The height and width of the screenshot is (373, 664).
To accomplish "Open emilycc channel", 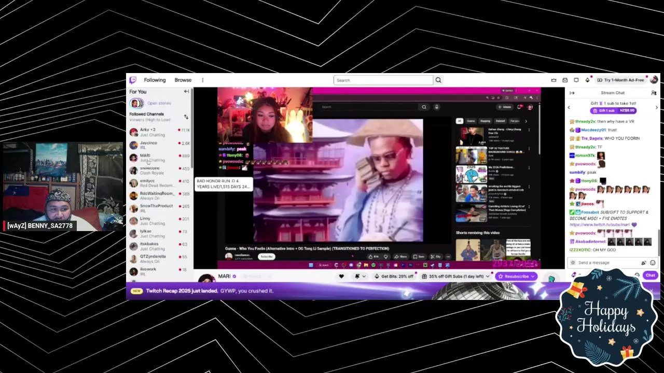I will pos(160,183).
